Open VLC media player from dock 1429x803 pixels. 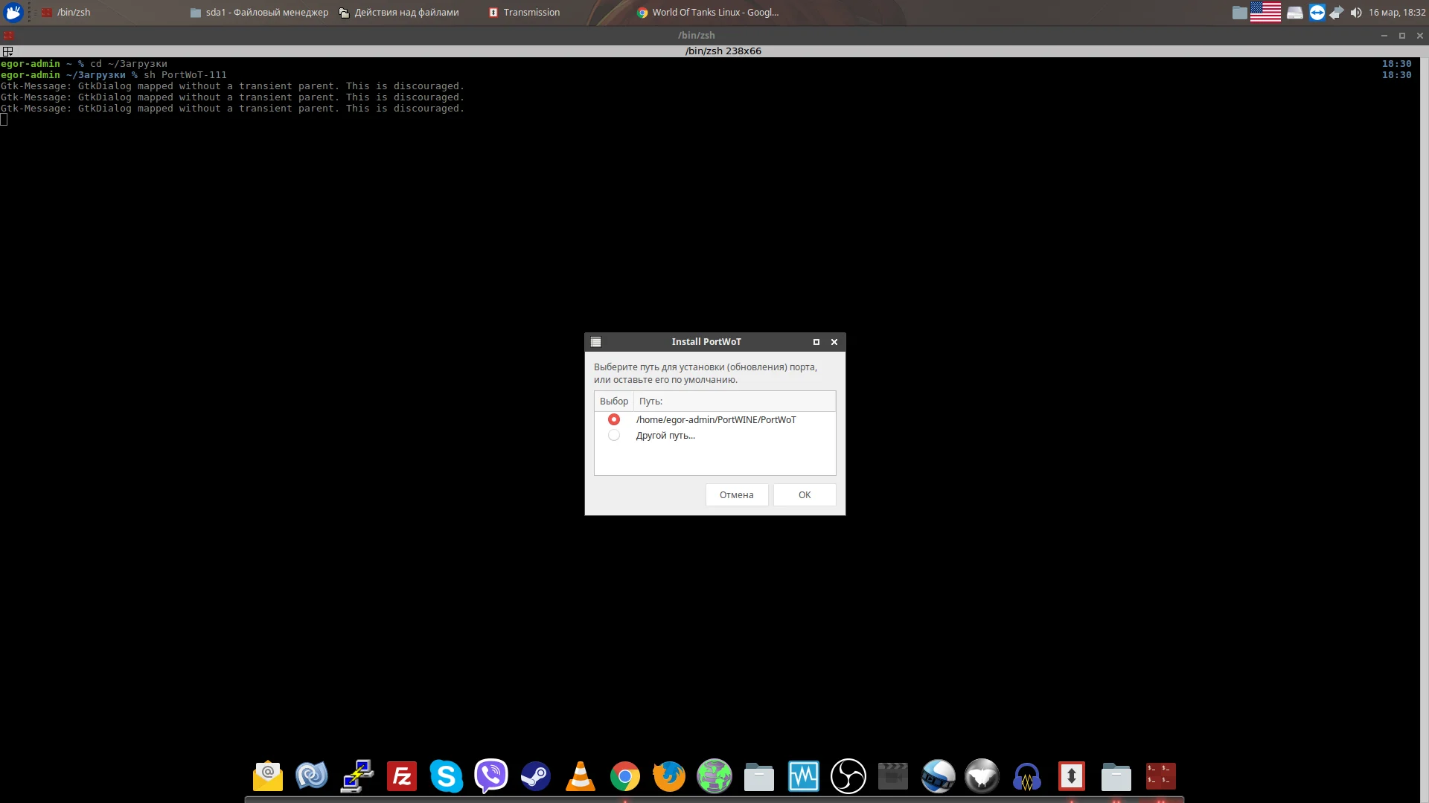pyautogui.click(x=580, y=777)
